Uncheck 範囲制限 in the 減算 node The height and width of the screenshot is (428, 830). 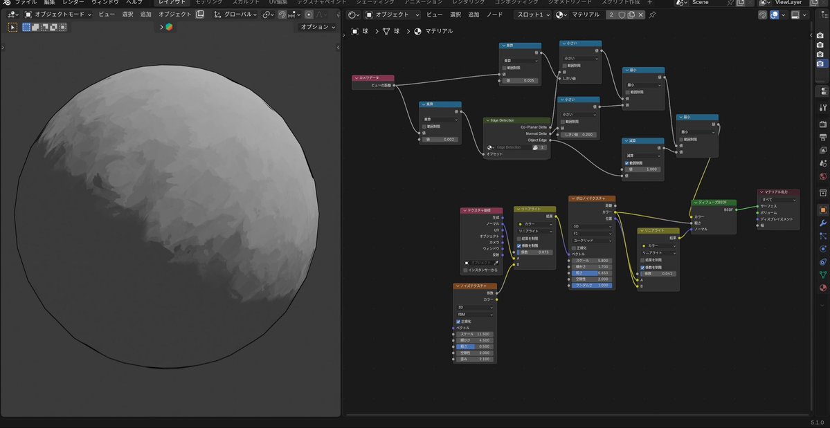point(627,162)
